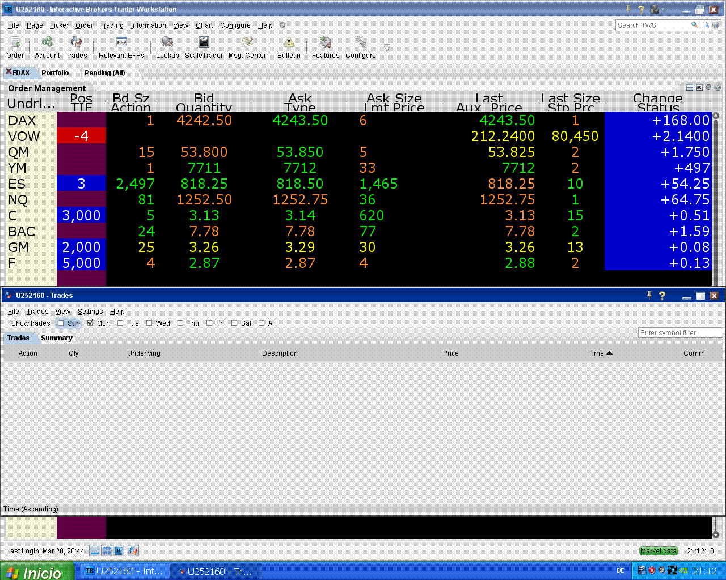Viewport: 726px width, 580px height.
Task: Click the split-panel icon in Order Management header
Action: point(690,87)
